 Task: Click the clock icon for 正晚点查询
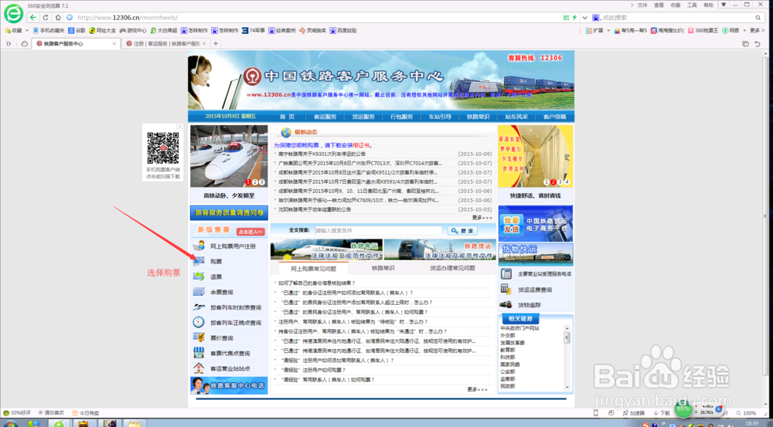click(199, 322)
